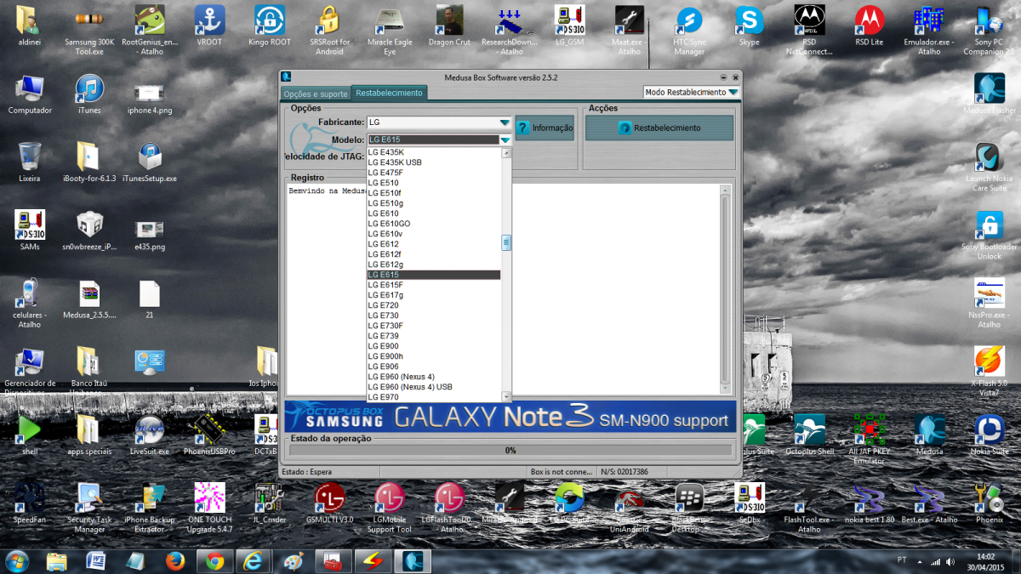Select LG E617g in the list
1021x574 pixels.
[x=434, y=295]
